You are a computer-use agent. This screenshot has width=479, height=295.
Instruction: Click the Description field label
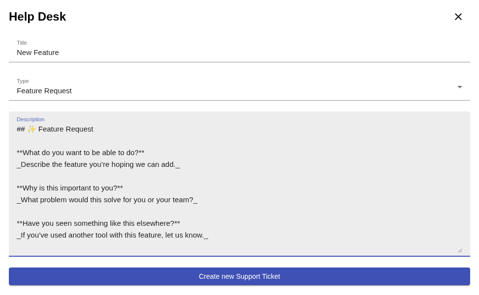pos(31,119)
